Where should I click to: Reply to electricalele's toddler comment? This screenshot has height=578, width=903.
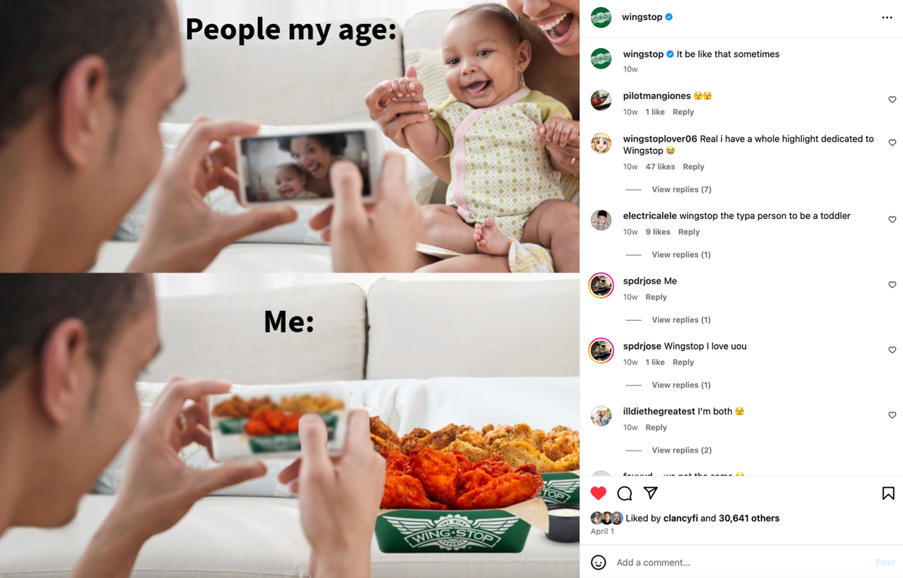coord(689,232)
